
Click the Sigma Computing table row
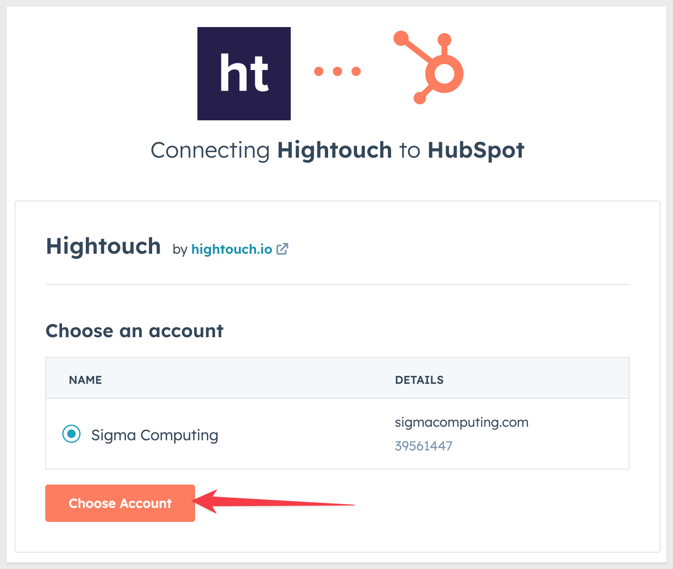pos(337,434)
